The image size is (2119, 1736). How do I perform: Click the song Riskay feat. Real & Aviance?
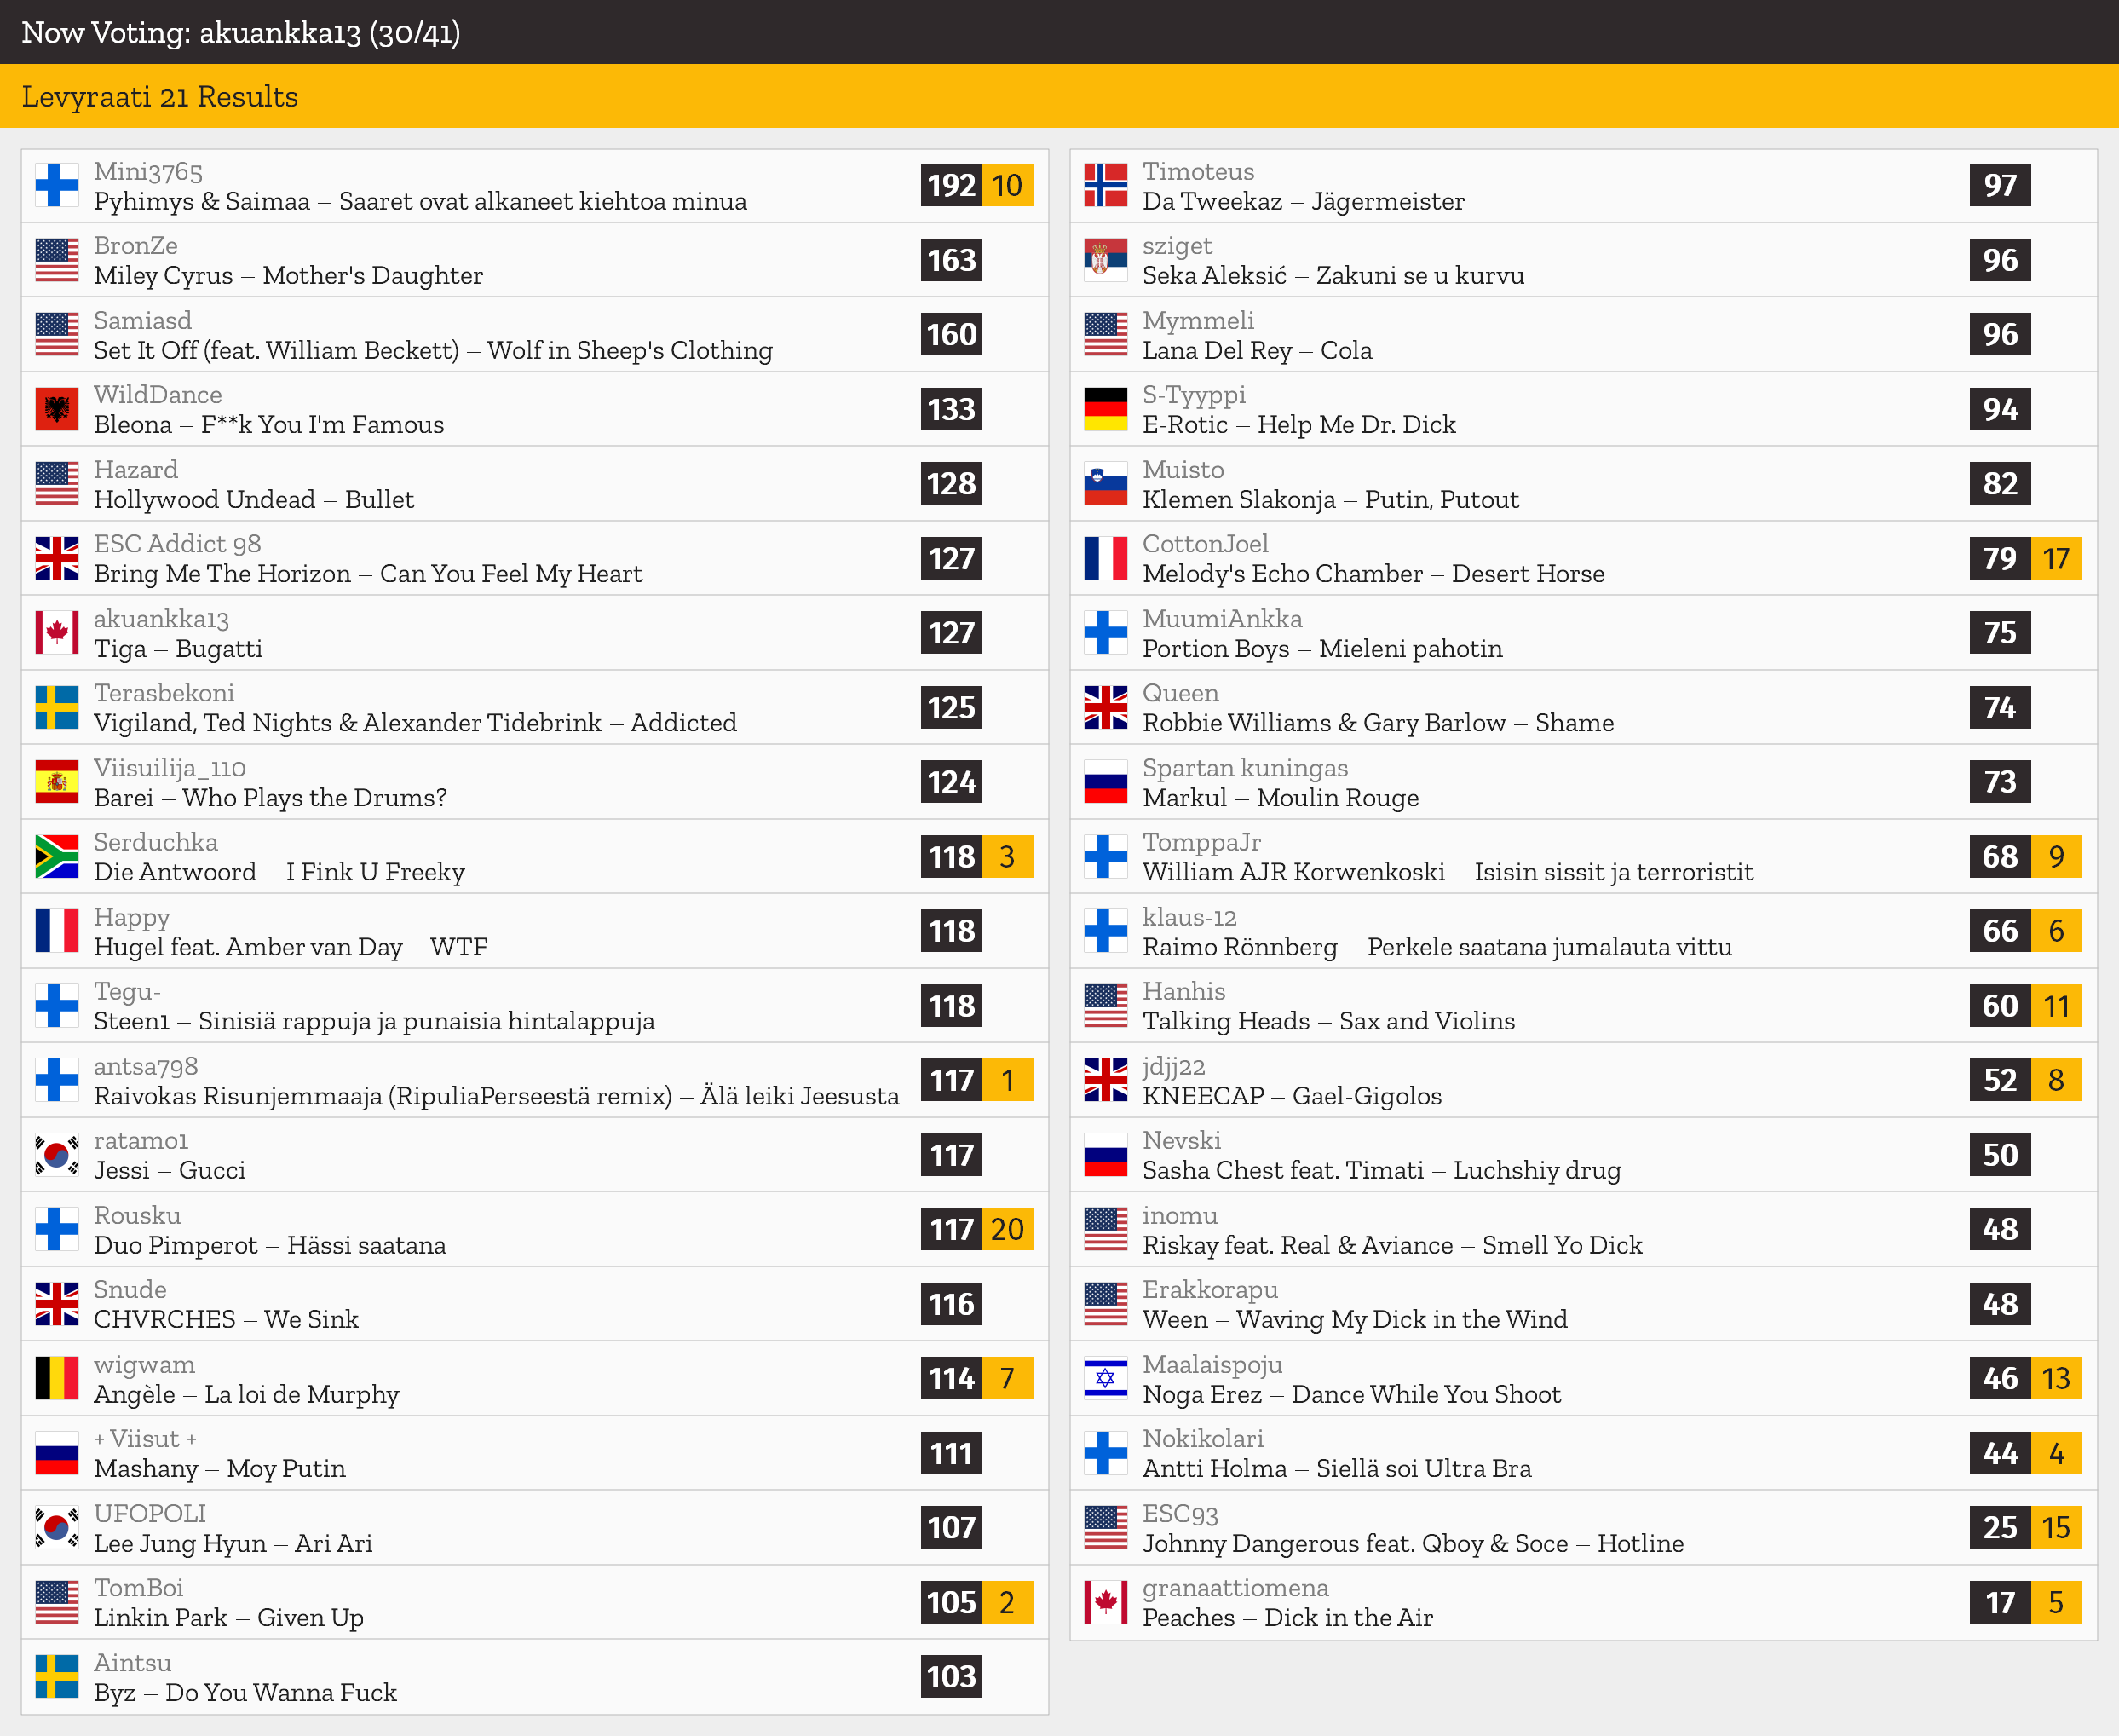pos(1392,1245)
